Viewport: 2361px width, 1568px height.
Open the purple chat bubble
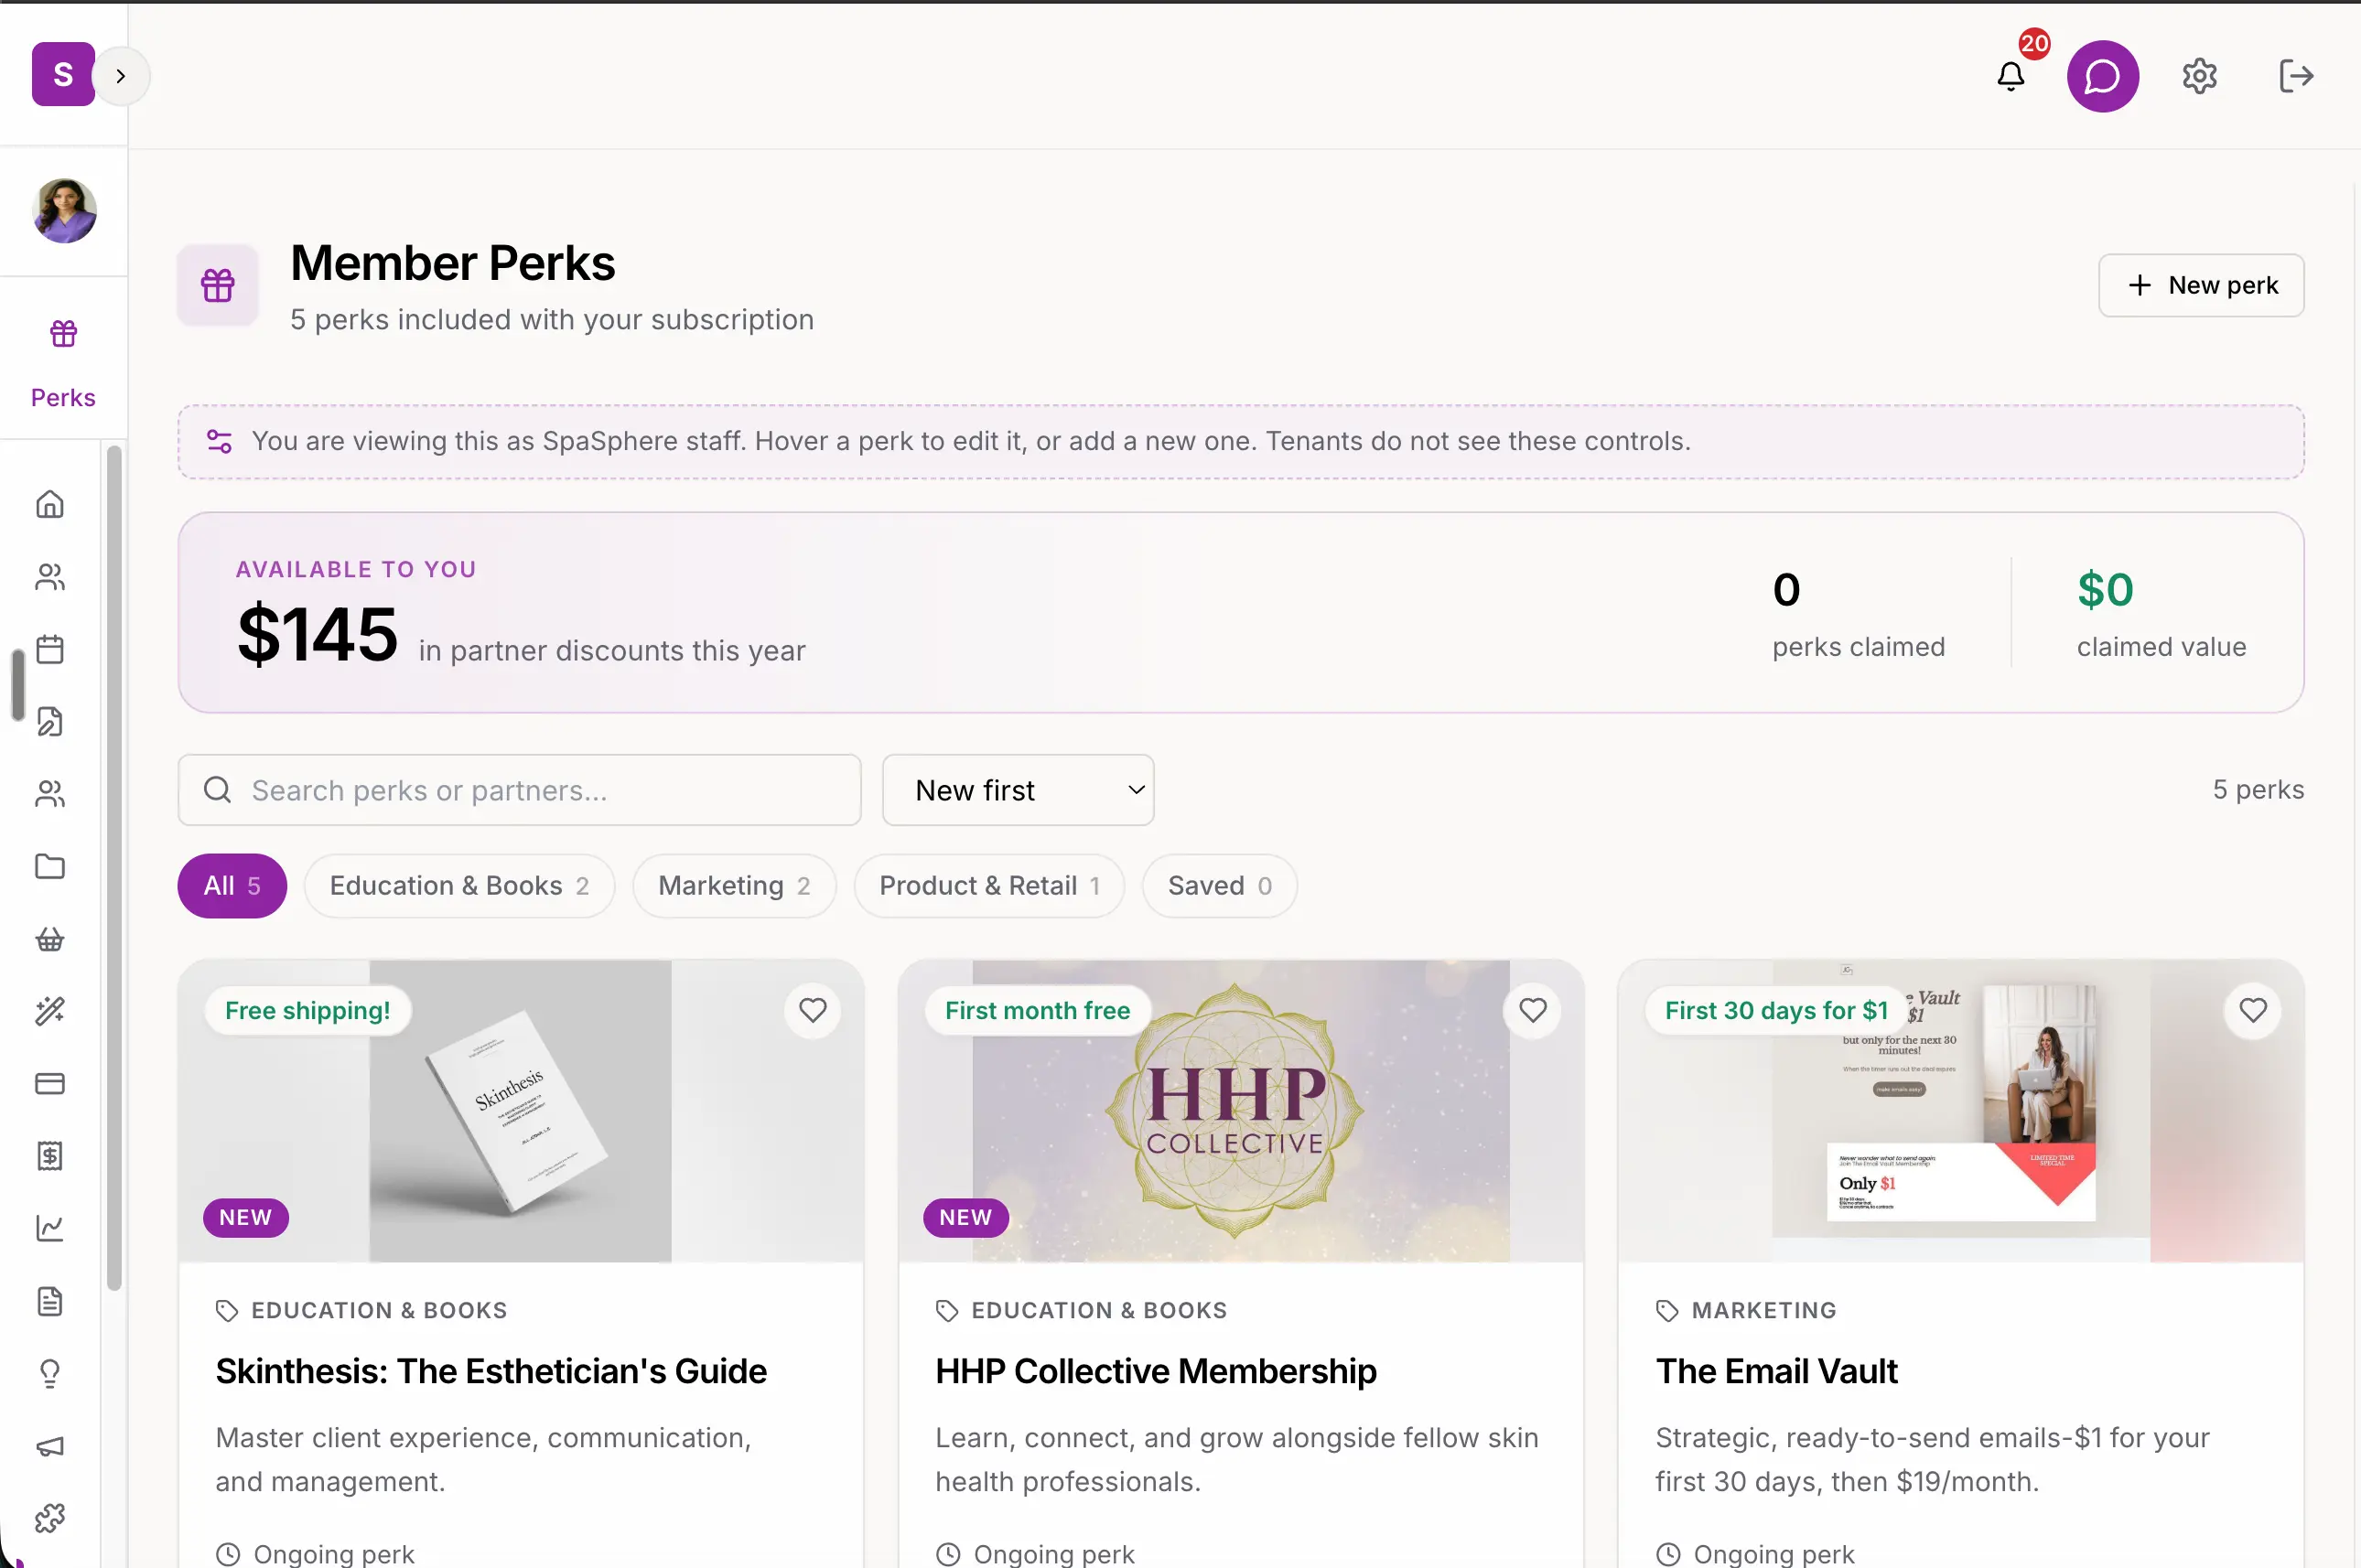[2103, 76]
